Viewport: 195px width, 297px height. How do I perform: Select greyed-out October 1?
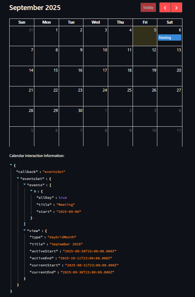click(x=96, y=116)
